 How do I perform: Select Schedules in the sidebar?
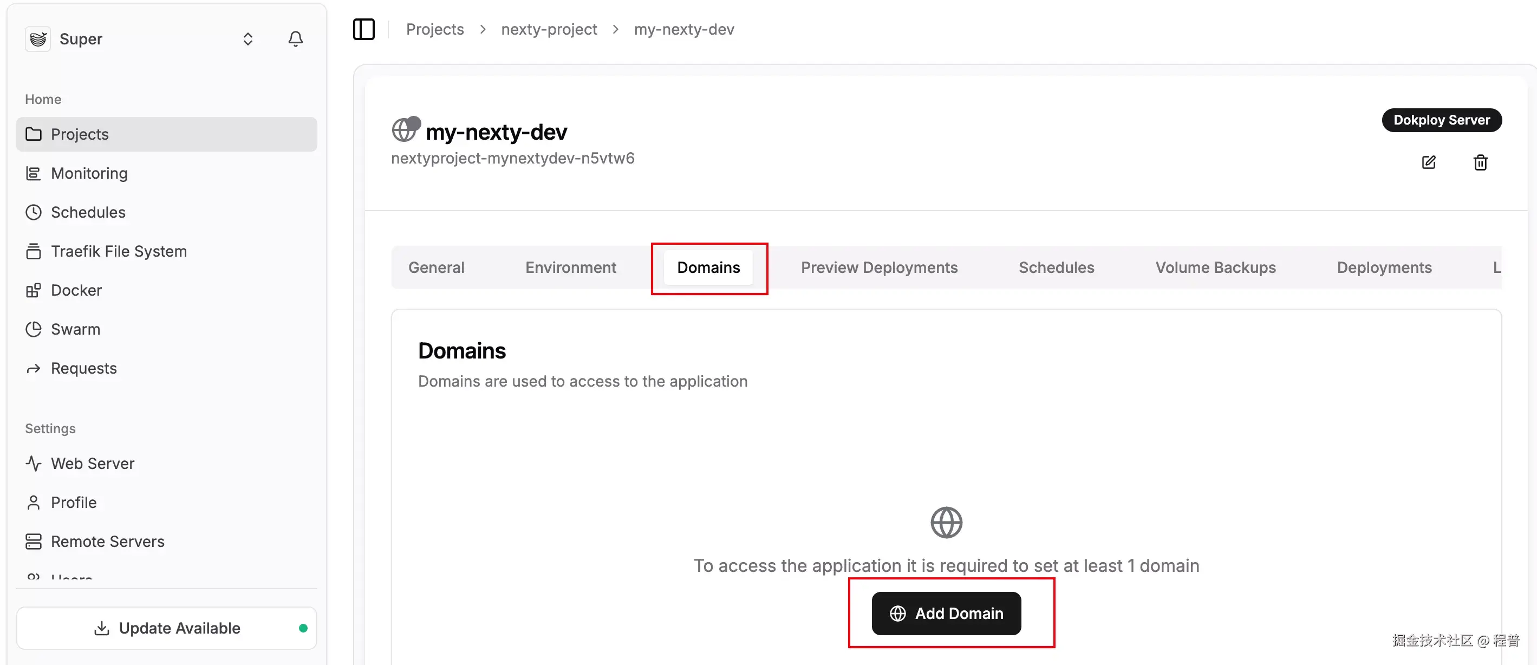click(x=88, y=212)
